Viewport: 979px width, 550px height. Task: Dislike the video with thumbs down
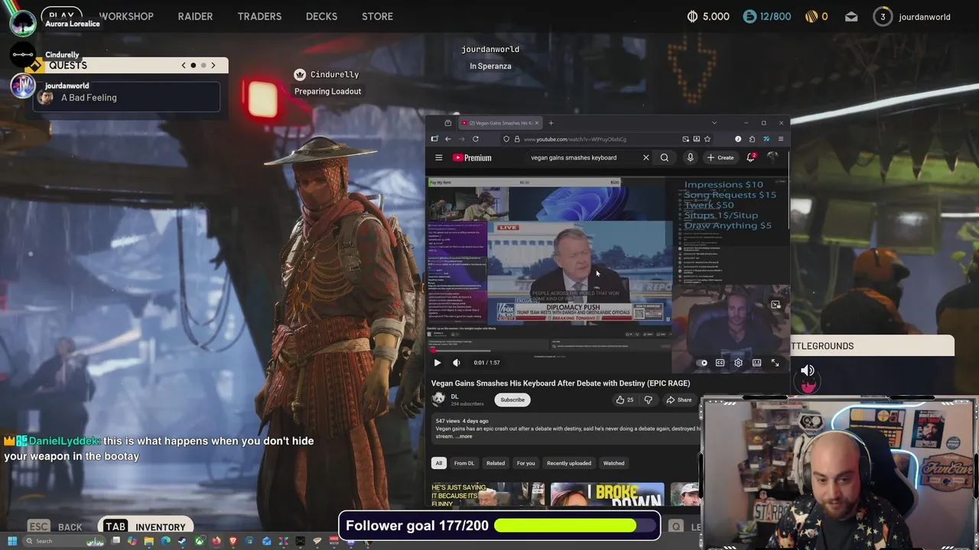pos(648,400)
